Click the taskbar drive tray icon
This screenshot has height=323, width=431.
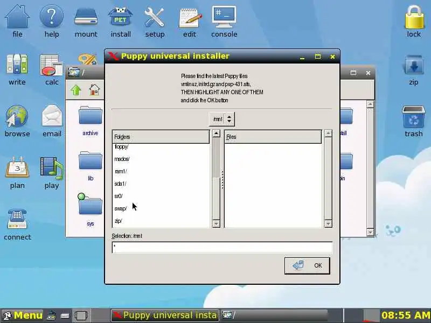click(x=65, y=315)
